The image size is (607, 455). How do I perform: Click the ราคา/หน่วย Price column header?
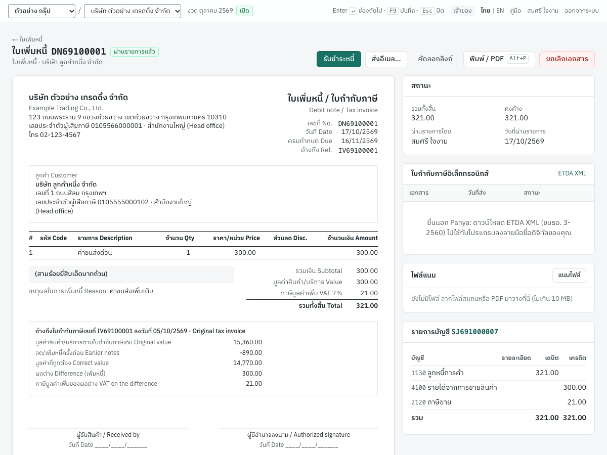[236, 238]
